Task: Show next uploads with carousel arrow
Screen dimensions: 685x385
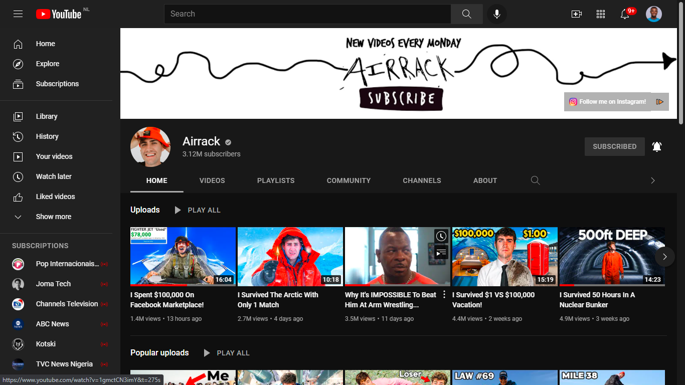Action: [665, 257]
